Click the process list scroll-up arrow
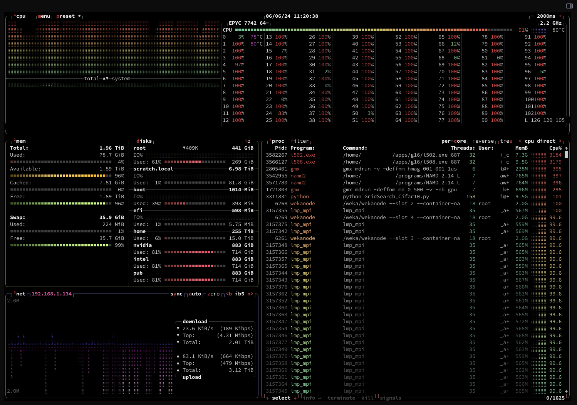The width and height of the screenshot is (577, 405). pos(566,148)
